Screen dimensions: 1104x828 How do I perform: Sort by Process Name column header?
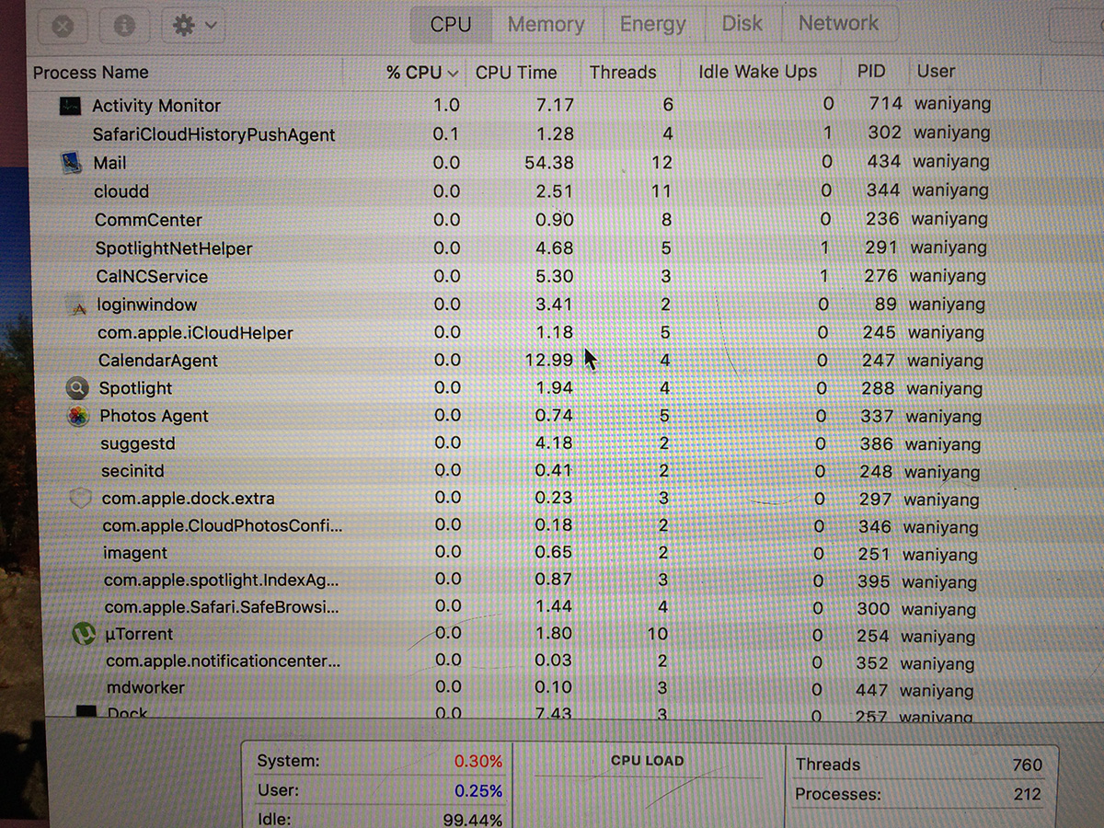(91, 73)
